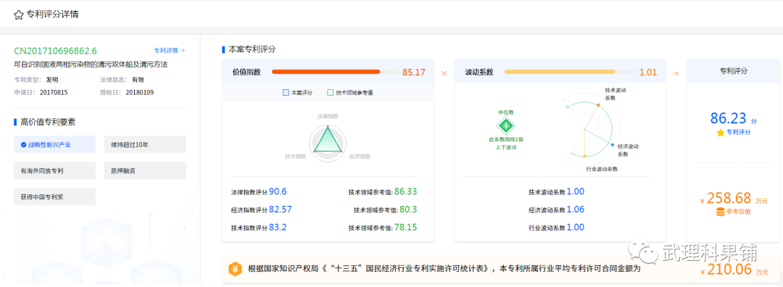
Task: Click the gold star 专利评分 icon
Action: pos(720,133)
